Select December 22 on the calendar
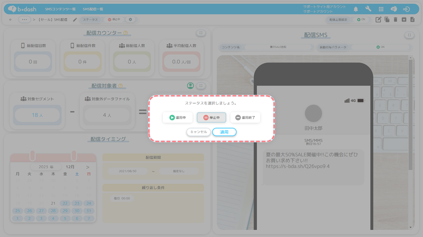 pyautogui.click(x=65, y=203)
